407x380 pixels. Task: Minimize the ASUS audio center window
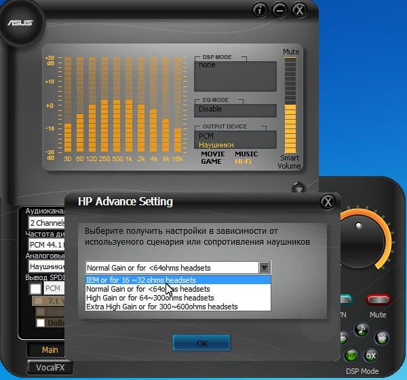tap(279, 10)
